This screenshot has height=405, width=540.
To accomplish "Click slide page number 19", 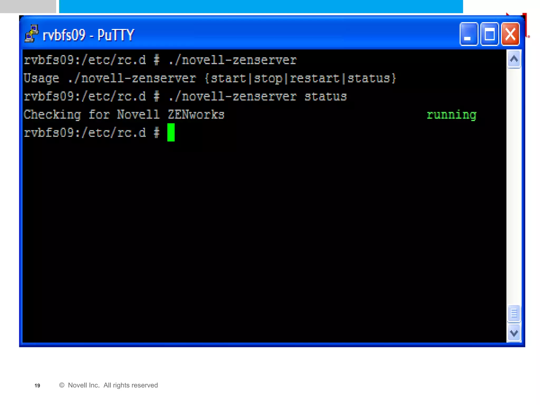I will tap(37, 385).
